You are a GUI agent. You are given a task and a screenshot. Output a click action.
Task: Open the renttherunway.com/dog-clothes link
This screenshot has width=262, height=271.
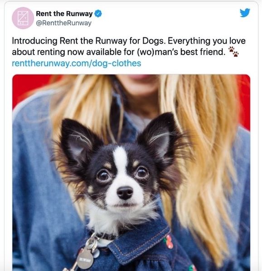point(77,63)
